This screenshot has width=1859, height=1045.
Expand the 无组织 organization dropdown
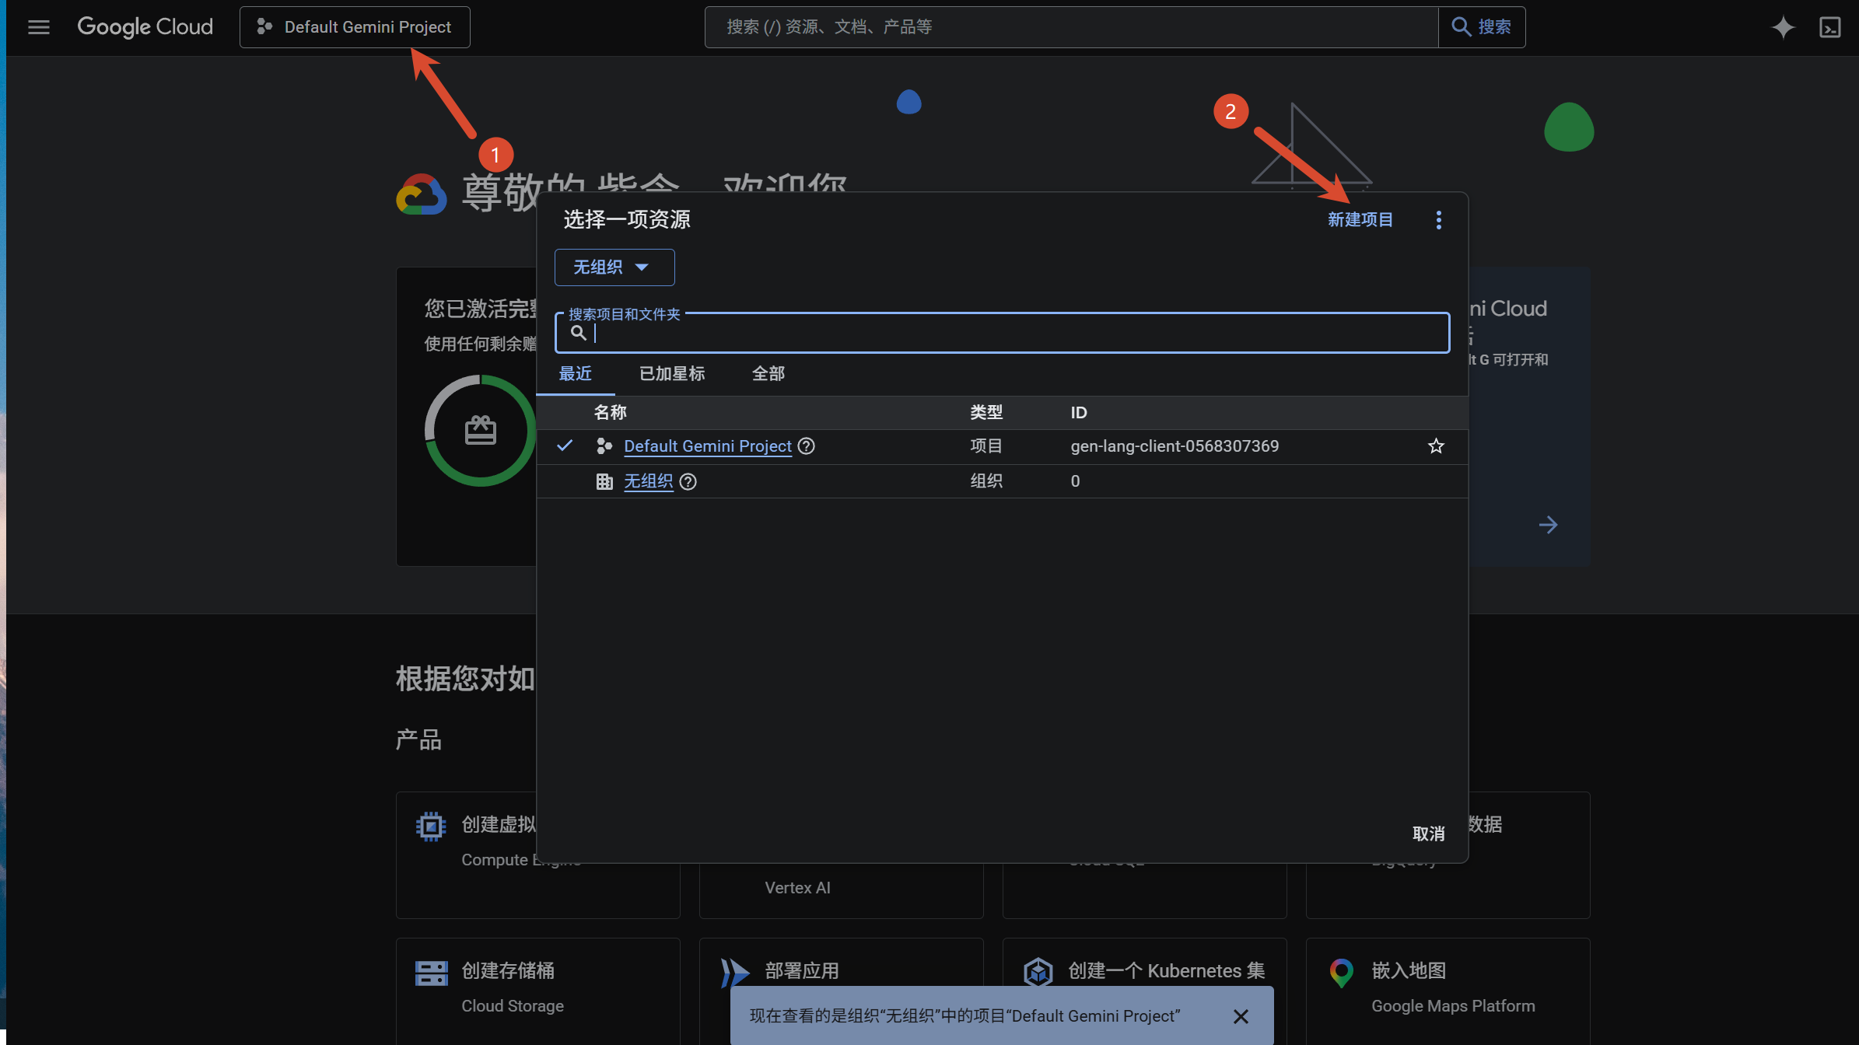tap(614, 267)
